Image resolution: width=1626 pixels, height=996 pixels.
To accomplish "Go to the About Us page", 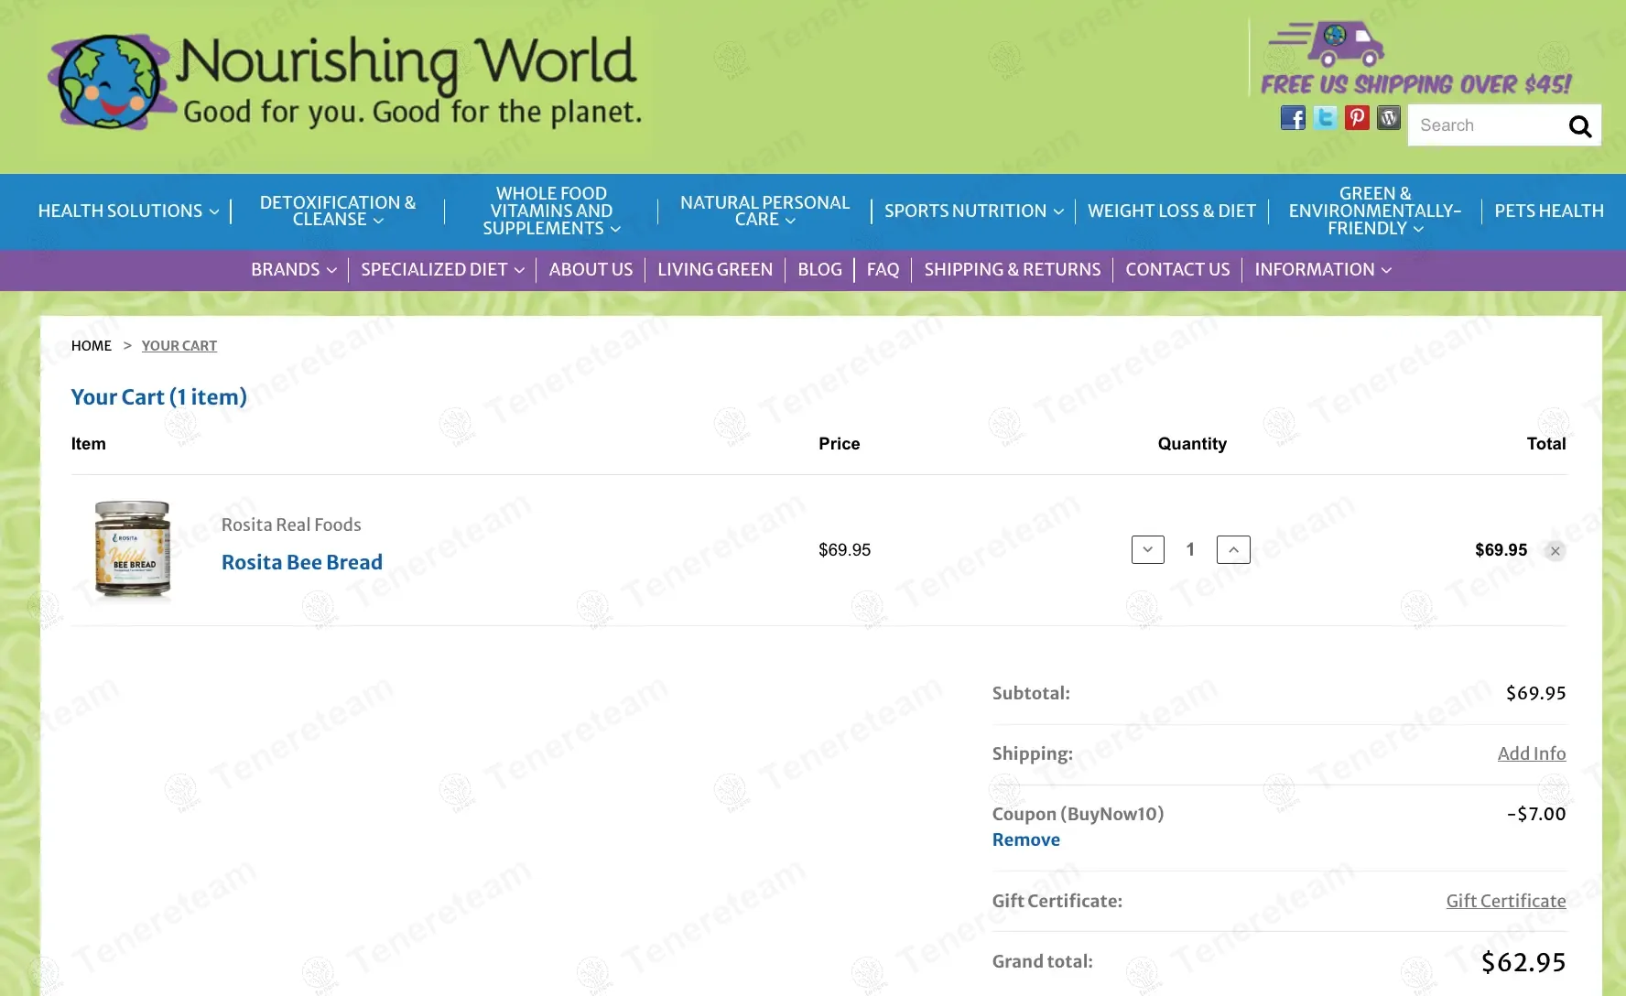I will (591, 269).
